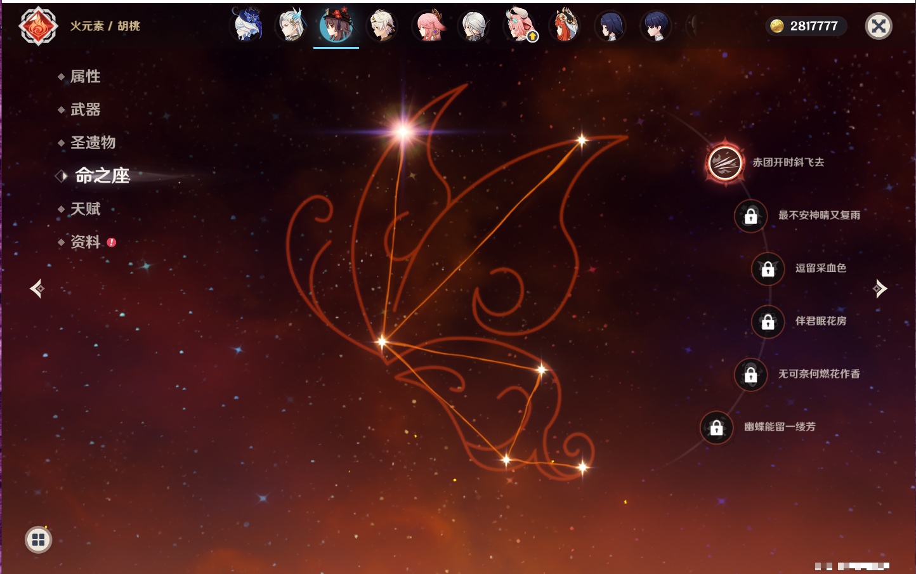Go to previous character with left arrow
Image resolution: width=916 pixels, height=574 pixels.
[x=37, y=289]
